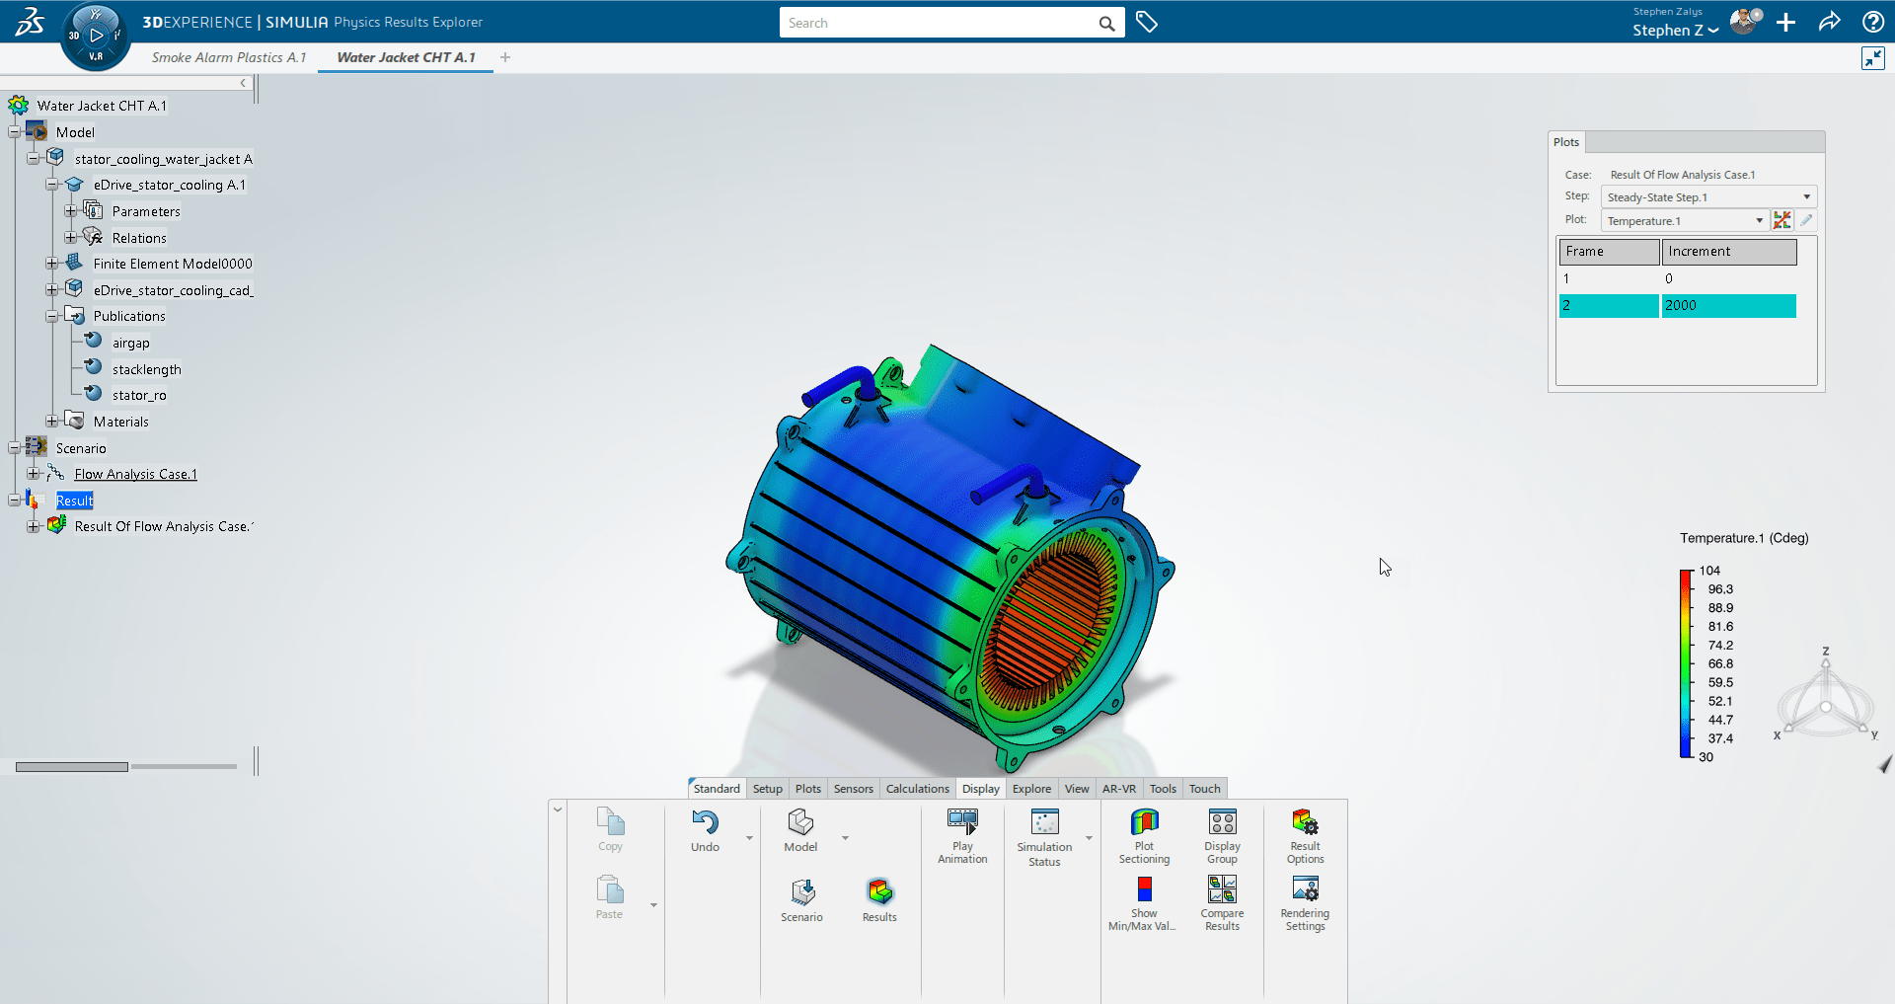1895x1004 pixels.
Task: Click Flow Analysis Case.1 in the tree
Action: pyautogui.click(x=134, y=473)
